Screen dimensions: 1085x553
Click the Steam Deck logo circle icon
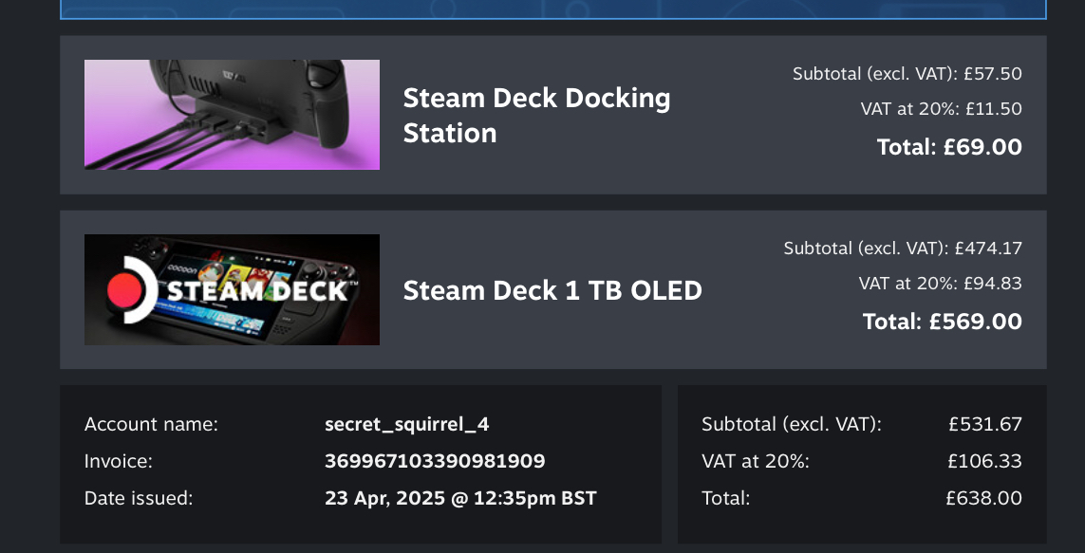(132, 289)
